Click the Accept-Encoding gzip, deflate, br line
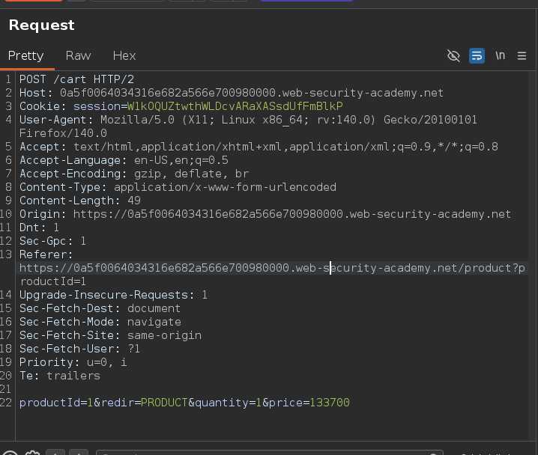The width and height of the screenshot is (538, 455). coord(134,174)
